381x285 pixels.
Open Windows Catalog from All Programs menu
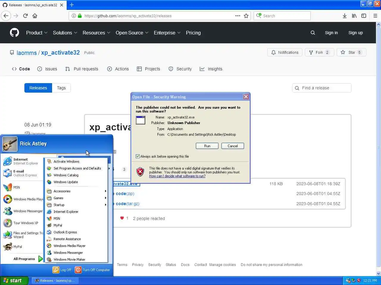coord(76,175)
